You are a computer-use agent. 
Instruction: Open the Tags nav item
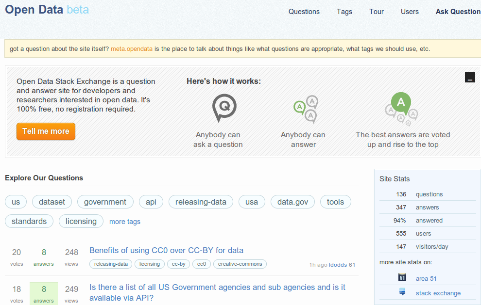coord(344,12)
